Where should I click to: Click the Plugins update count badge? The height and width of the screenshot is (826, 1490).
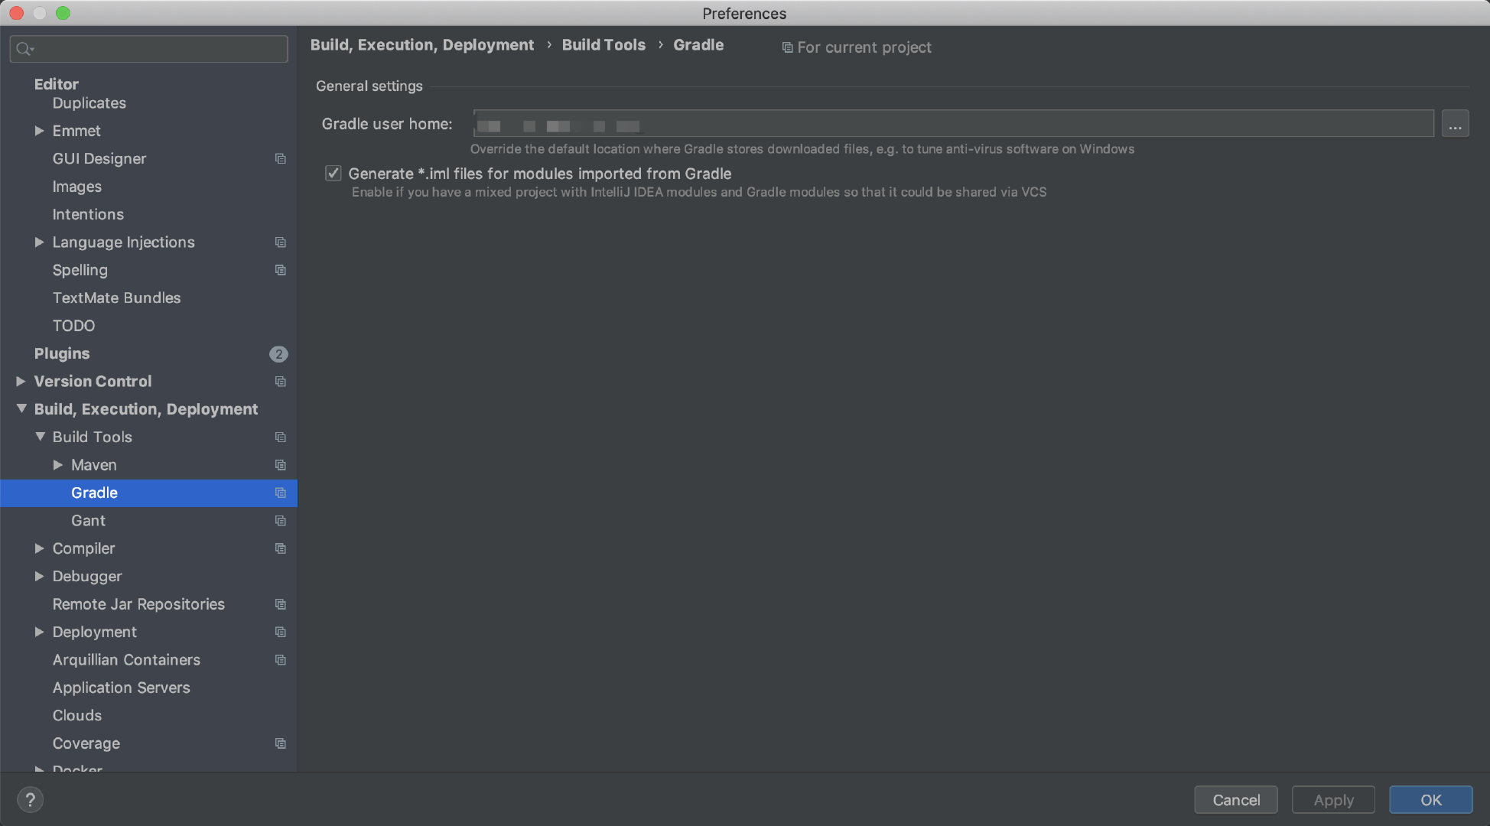(278, 353)
